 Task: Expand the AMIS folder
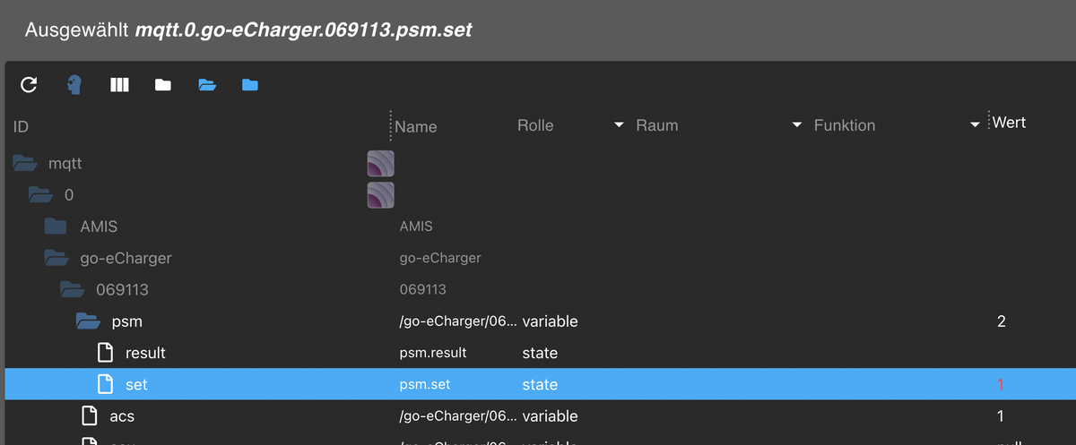pyautogui.click(x=56, y=227)
